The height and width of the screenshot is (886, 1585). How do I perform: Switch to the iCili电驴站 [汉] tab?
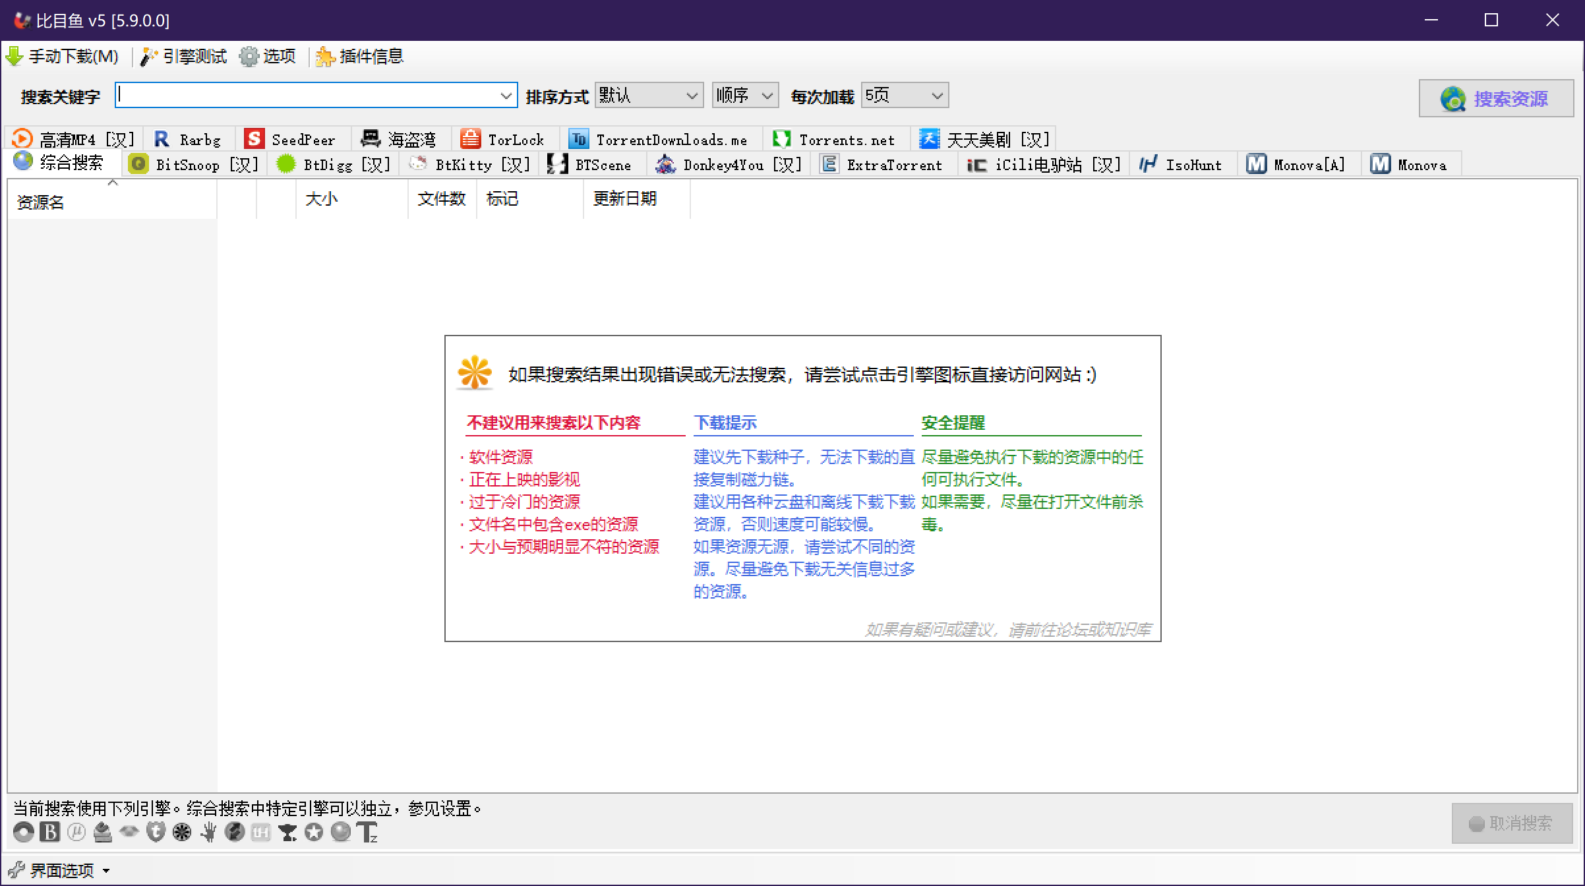1044,164
